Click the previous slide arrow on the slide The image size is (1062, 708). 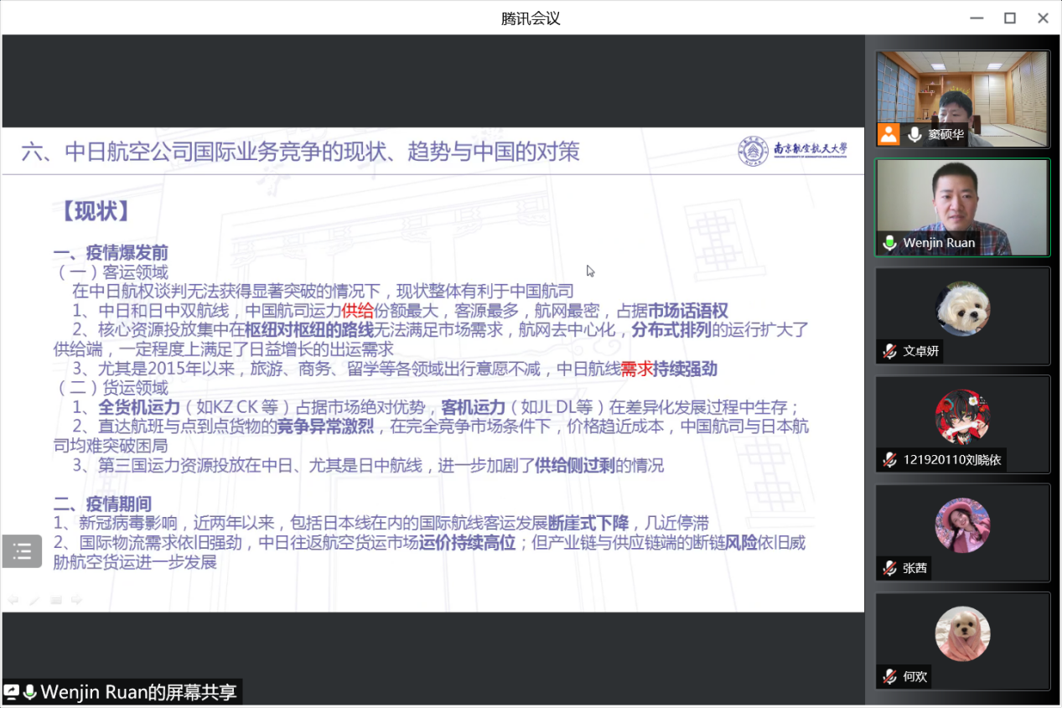tap(13, 600)
